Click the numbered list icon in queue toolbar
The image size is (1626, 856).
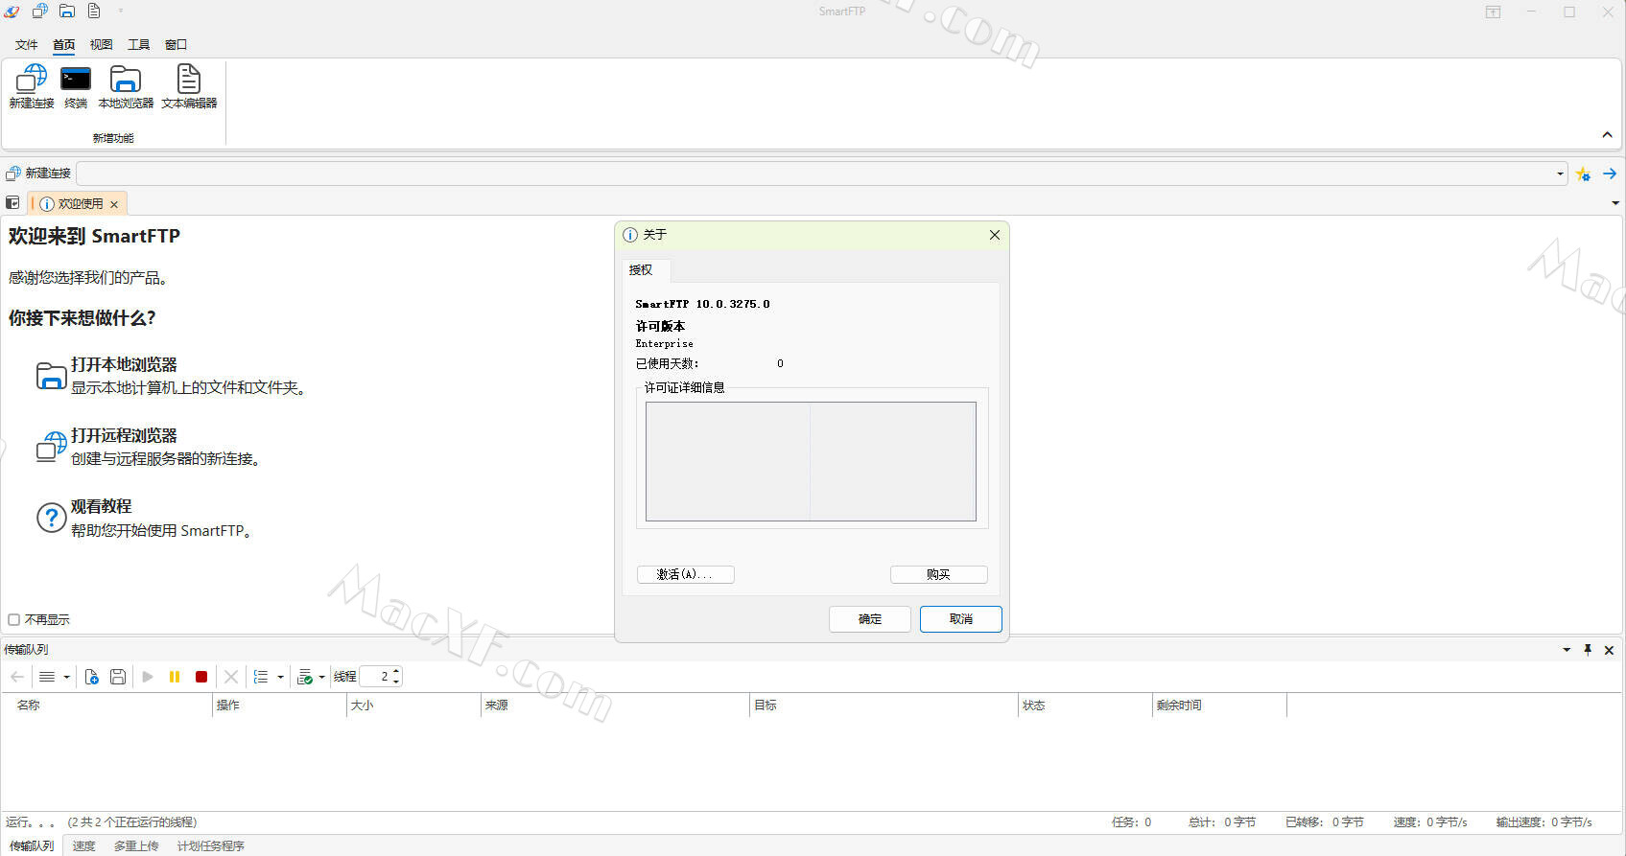261,677
